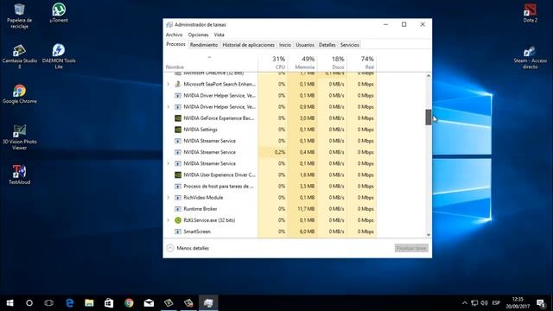The height and width of the screenshot is (311, 553).
Task: Expand the second NVIDIA Driver Helper Service row
Action: [168, 107]
